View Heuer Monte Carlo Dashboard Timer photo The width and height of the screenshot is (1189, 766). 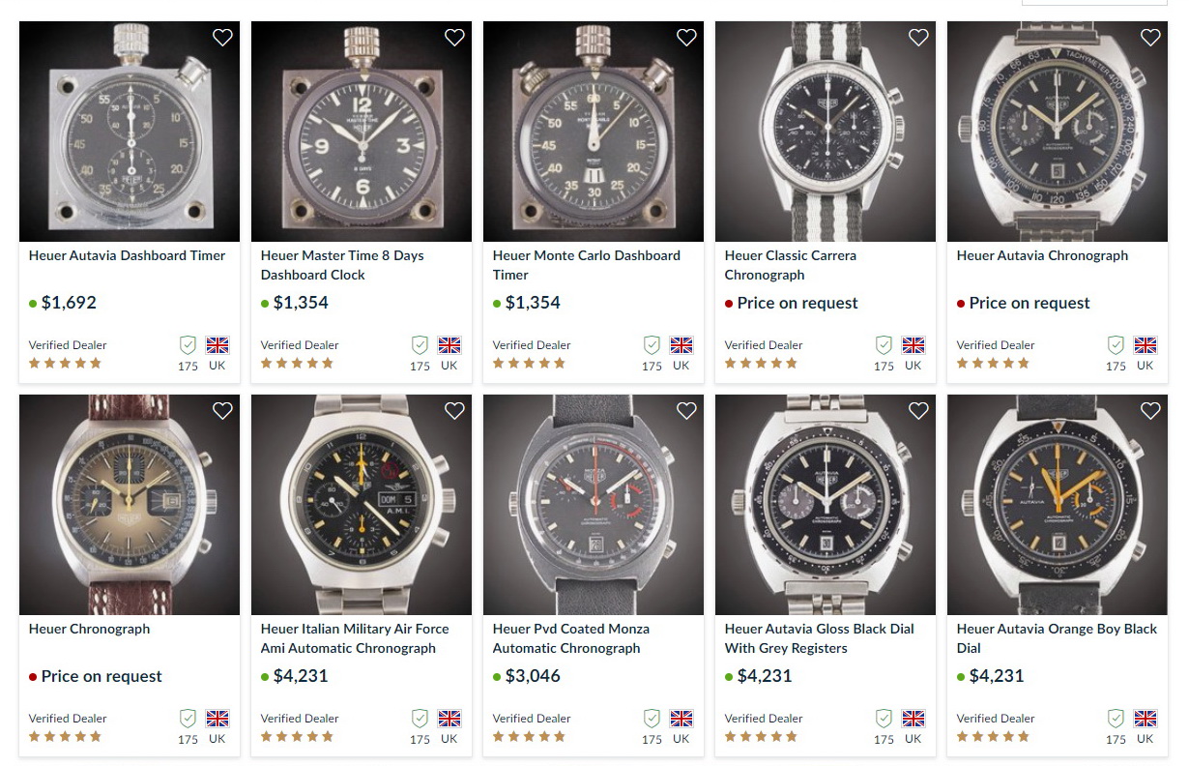point(593,132)
